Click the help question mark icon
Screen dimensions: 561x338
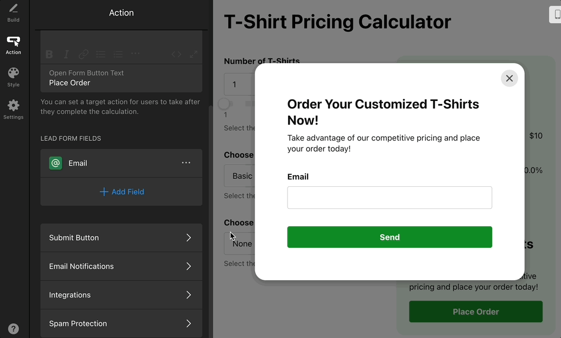click(x=13, y=329)
